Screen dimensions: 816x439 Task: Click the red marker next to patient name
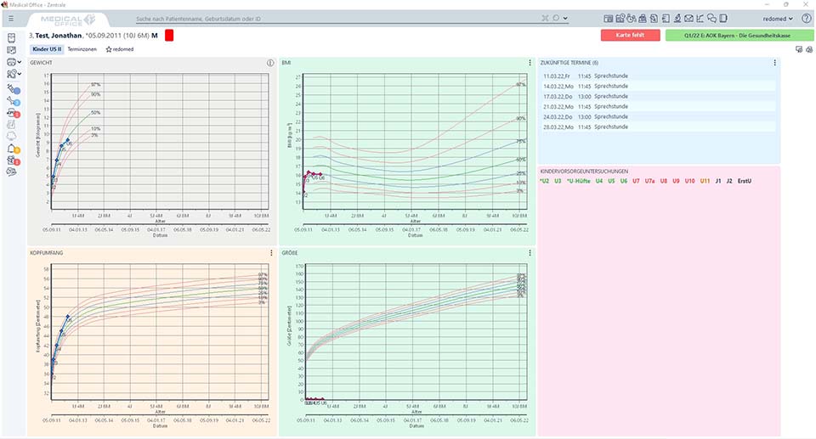click(x=169, y=36)
